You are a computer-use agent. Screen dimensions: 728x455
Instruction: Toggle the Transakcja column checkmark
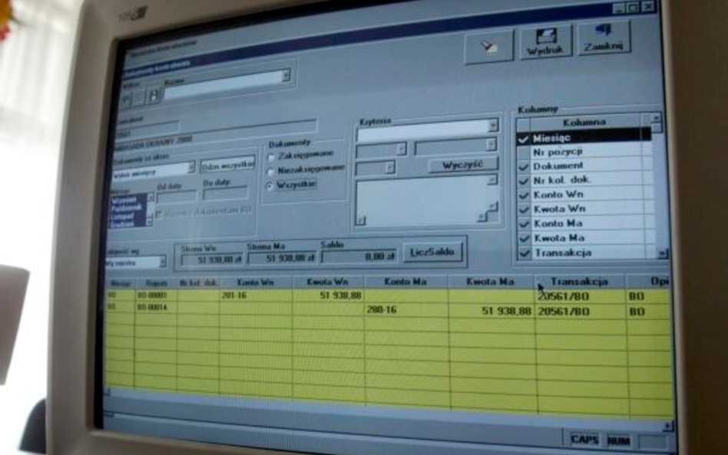coord(525,253)
